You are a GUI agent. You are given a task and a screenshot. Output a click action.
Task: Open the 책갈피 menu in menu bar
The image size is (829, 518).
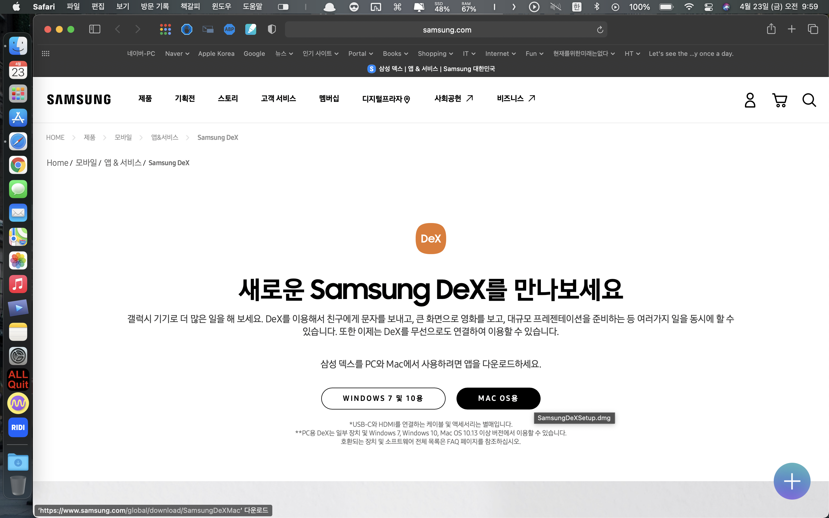point(190,7)
